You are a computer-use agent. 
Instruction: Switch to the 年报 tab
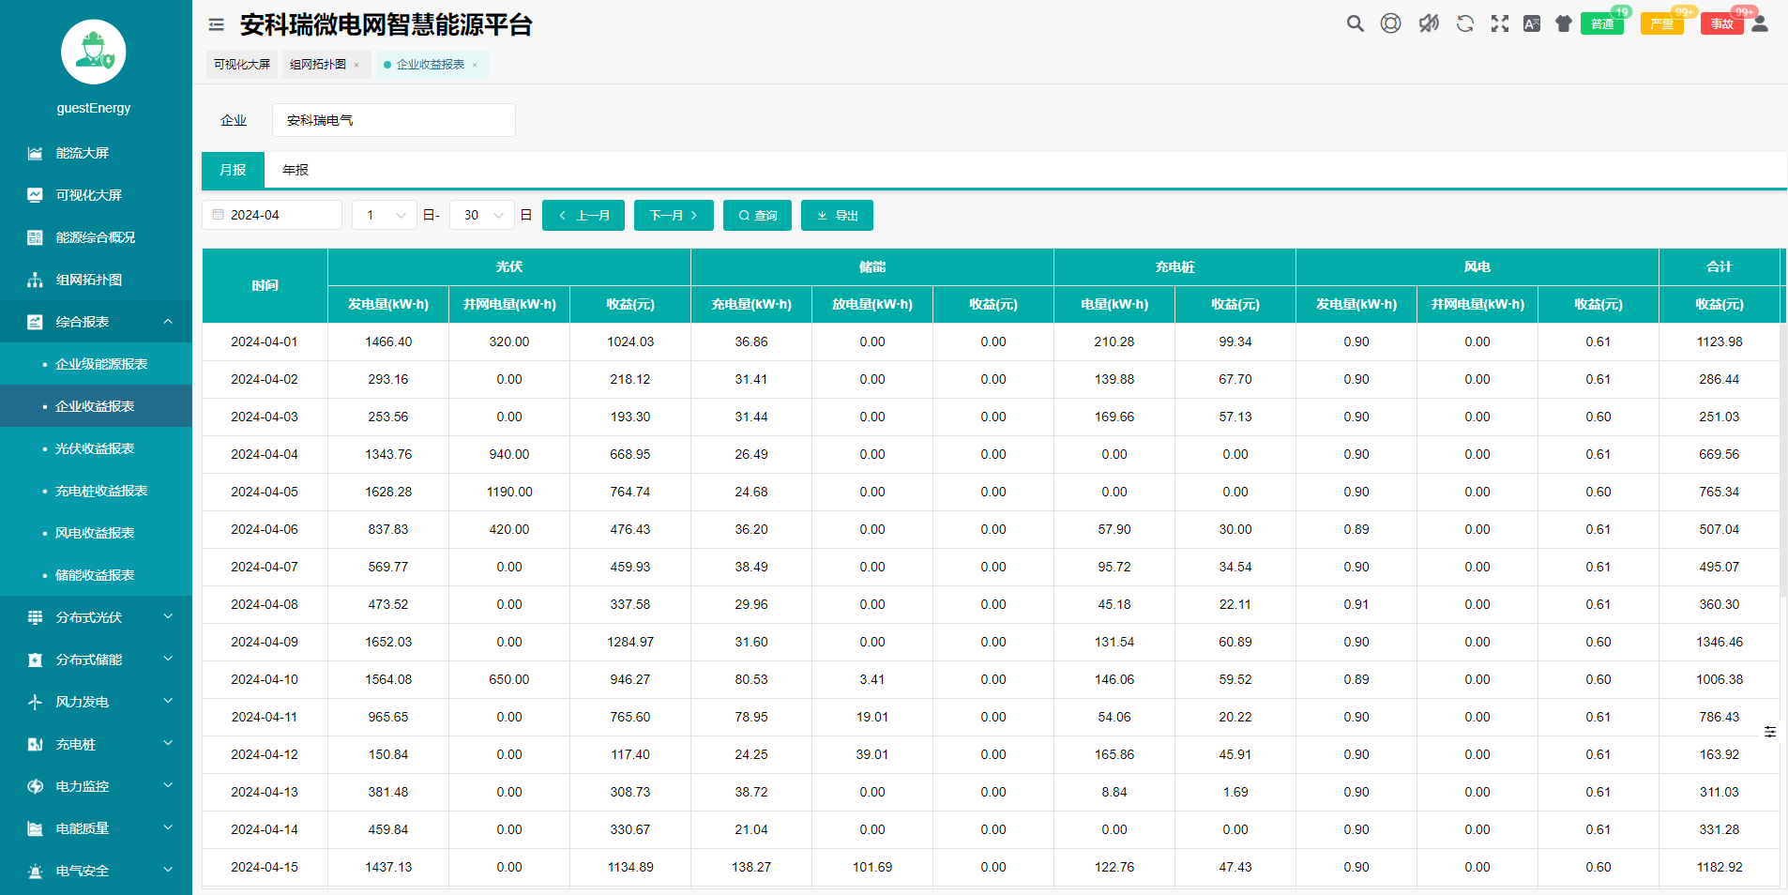point(295,170)
